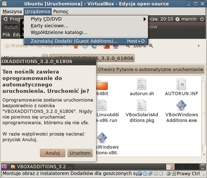Click the Uruchom button
Screen dimensions: 207x178
click(x=80, y=153)
